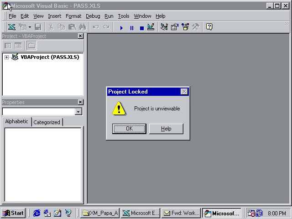Click the View Channels quick launch icon

(x=68, y=213)
